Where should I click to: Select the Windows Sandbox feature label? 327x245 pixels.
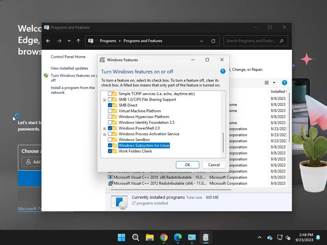(134, 140)
